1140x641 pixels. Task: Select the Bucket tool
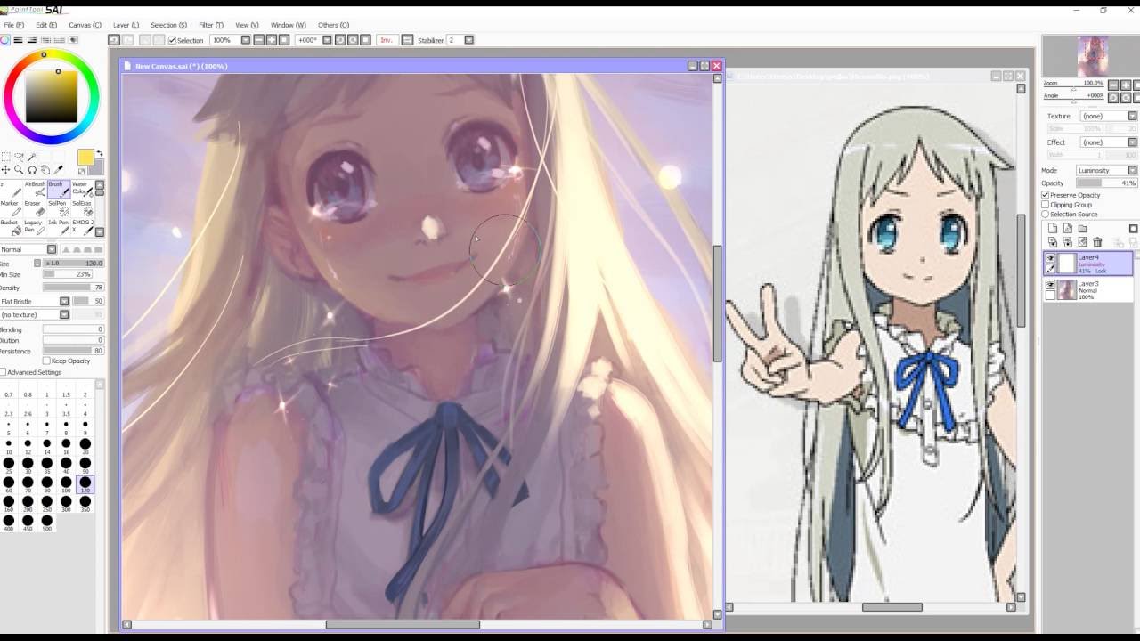tap(11, 227)
